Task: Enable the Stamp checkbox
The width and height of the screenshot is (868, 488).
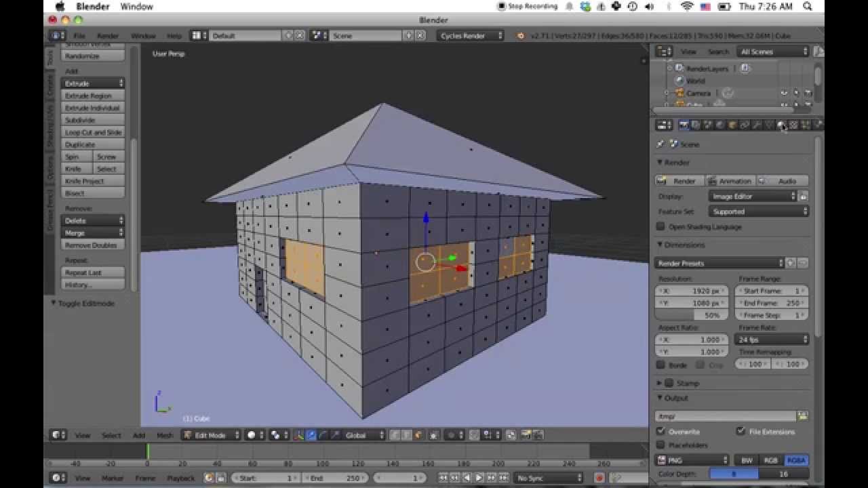Action: tap(669, 383)
